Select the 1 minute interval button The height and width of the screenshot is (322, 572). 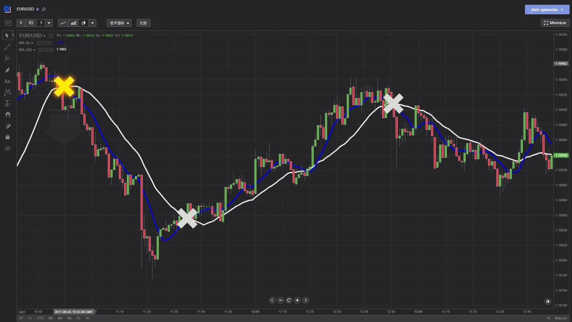[41, 23]
